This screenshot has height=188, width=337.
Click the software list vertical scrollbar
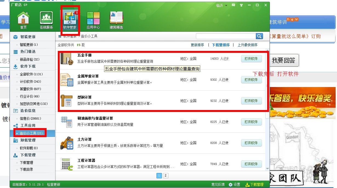267,85
